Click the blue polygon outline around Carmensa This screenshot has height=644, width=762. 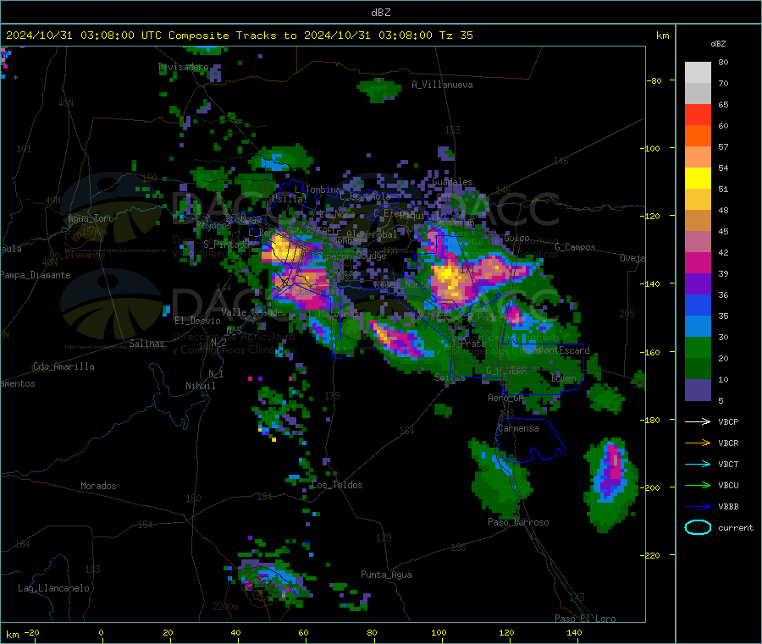click(531, 440)
